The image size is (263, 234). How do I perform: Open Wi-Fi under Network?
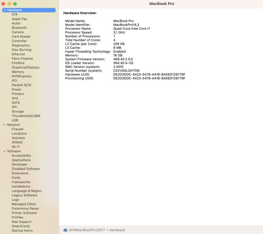[16, 147]
